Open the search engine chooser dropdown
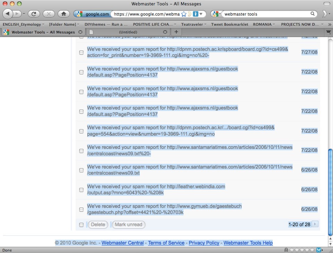333x253 pixels. point(216,14)
